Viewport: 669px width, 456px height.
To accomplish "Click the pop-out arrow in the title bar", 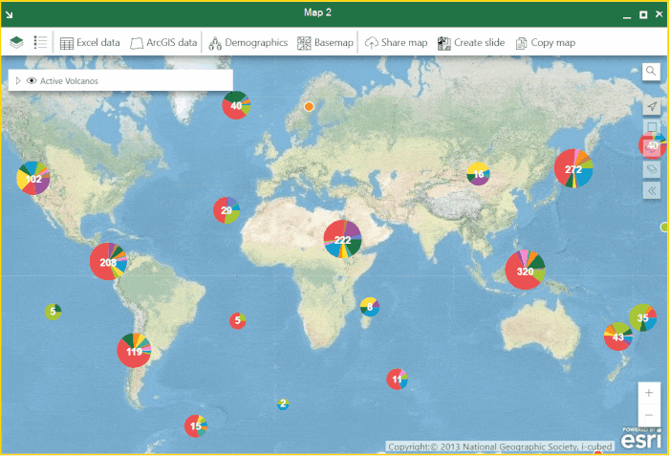I will tap(9, 15).
